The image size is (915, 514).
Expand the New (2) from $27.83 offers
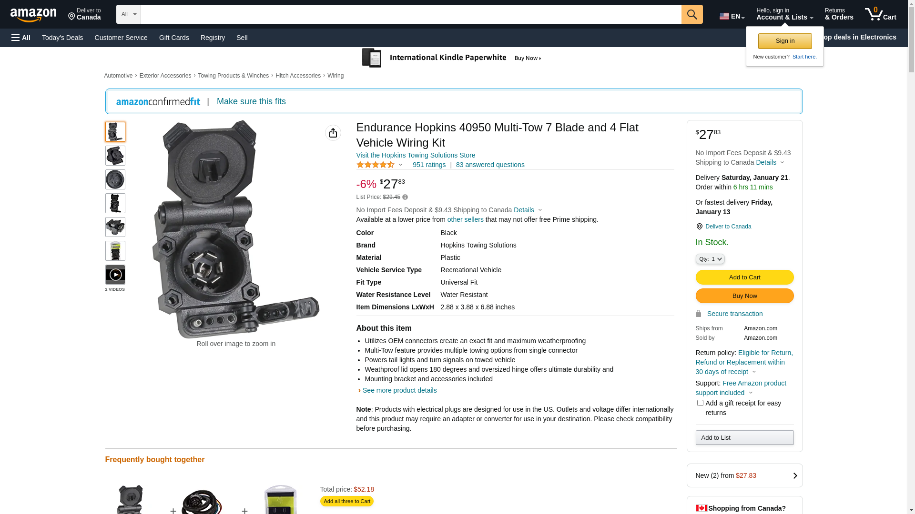[x=744, y=475]
